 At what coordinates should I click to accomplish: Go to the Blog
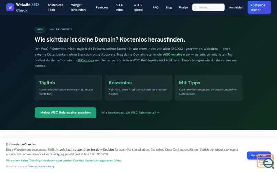(169, 7)
